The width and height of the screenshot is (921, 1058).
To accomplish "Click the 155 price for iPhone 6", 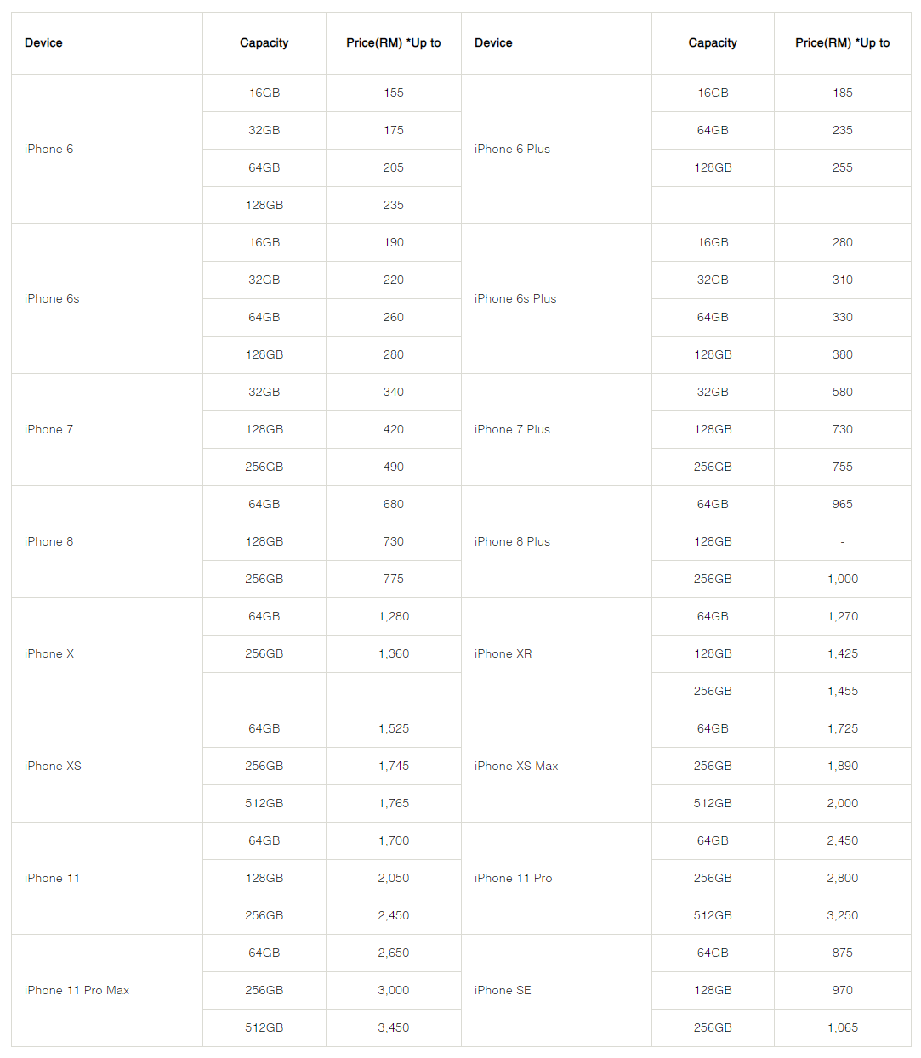I will [394, 93].
